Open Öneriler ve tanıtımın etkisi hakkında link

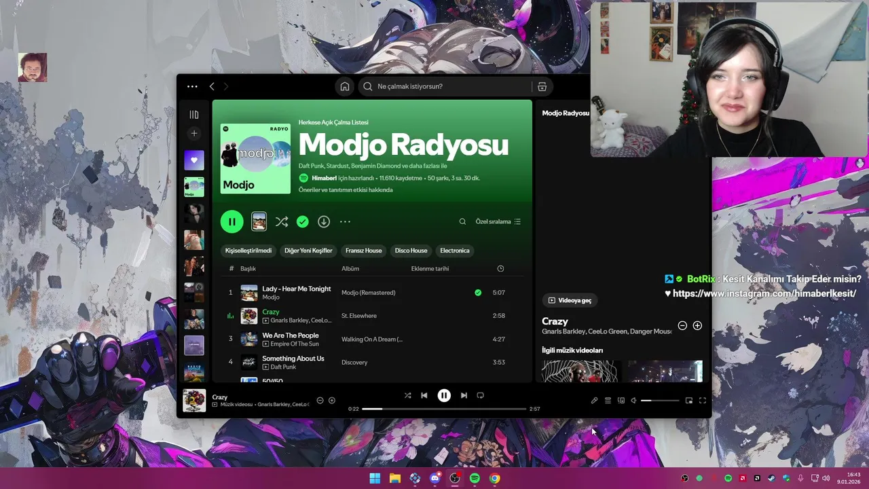click(346, 190)
